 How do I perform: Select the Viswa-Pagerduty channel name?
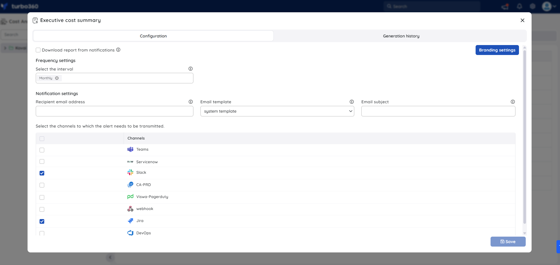152,197
